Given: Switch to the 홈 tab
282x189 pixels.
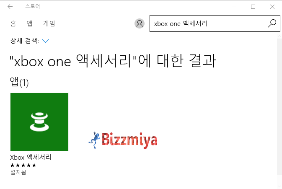Looking at the screenshot, I should (13, 23).
